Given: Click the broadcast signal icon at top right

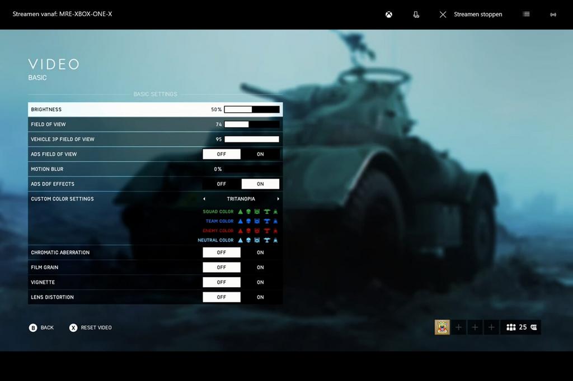Looking at the screenshot, I should tap(553, 15).
